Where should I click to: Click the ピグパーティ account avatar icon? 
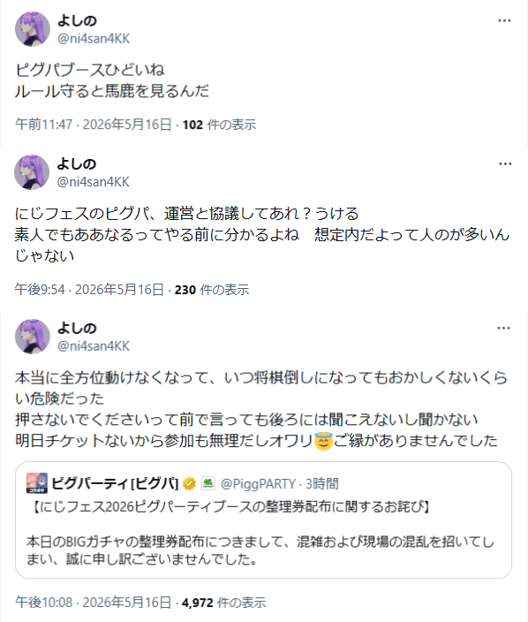[x=37, y=483]
